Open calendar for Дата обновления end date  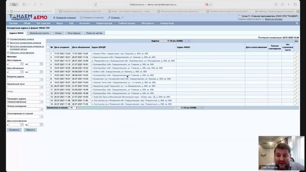[42, 72]
